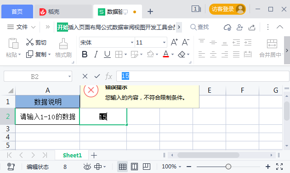
Task: Apply fill color bucket icon
Action: 150,54
